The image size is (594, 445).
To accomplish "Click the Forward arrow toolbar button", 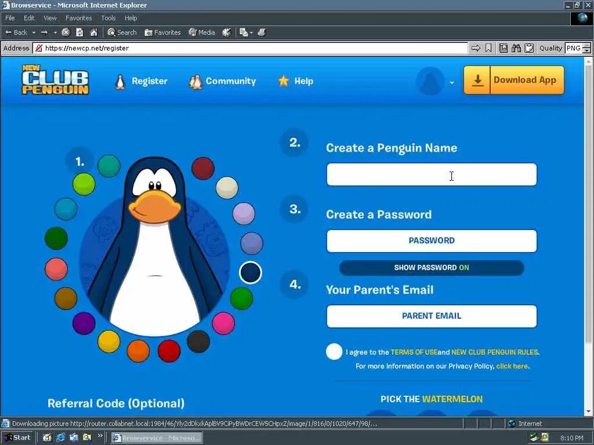I will (x=45, y=32).
